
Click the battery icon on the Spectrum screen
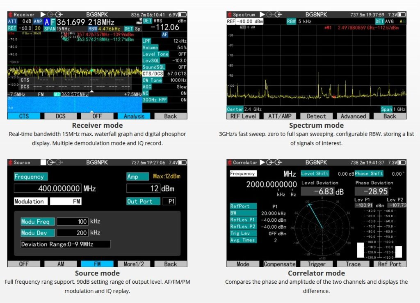[401, 14]
